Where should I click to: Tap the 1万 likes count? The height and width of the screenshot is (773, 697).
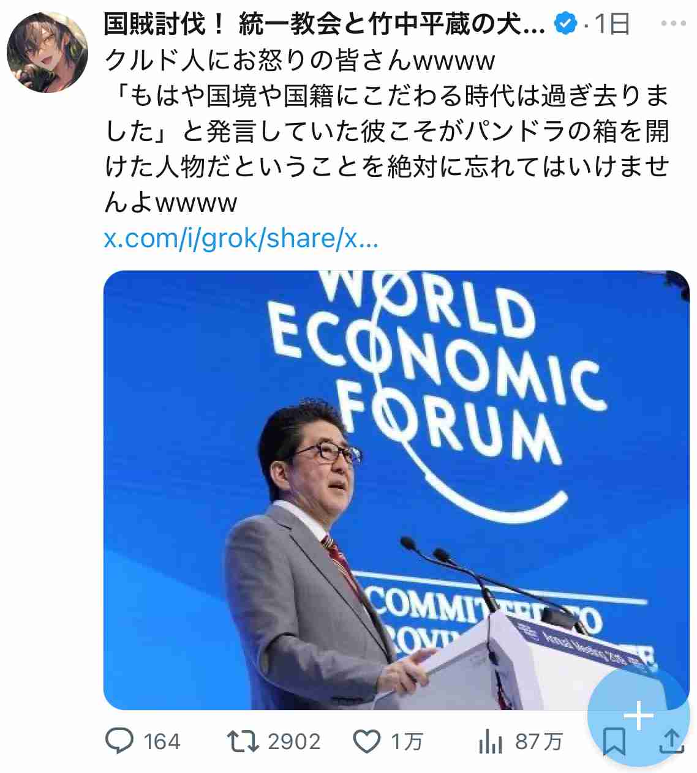click(x=407, y=742)
